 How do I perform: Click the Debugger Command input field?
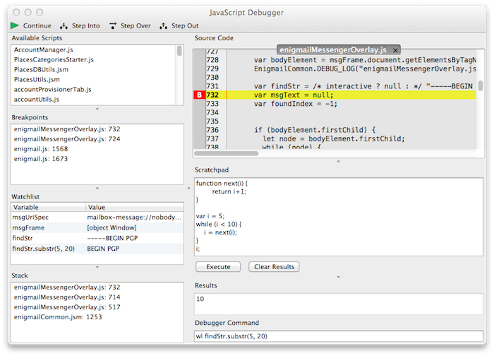339,336
